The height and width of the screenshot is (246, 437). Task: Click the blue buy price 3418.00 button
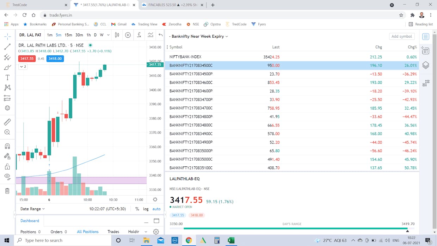(x=55, y=59)
